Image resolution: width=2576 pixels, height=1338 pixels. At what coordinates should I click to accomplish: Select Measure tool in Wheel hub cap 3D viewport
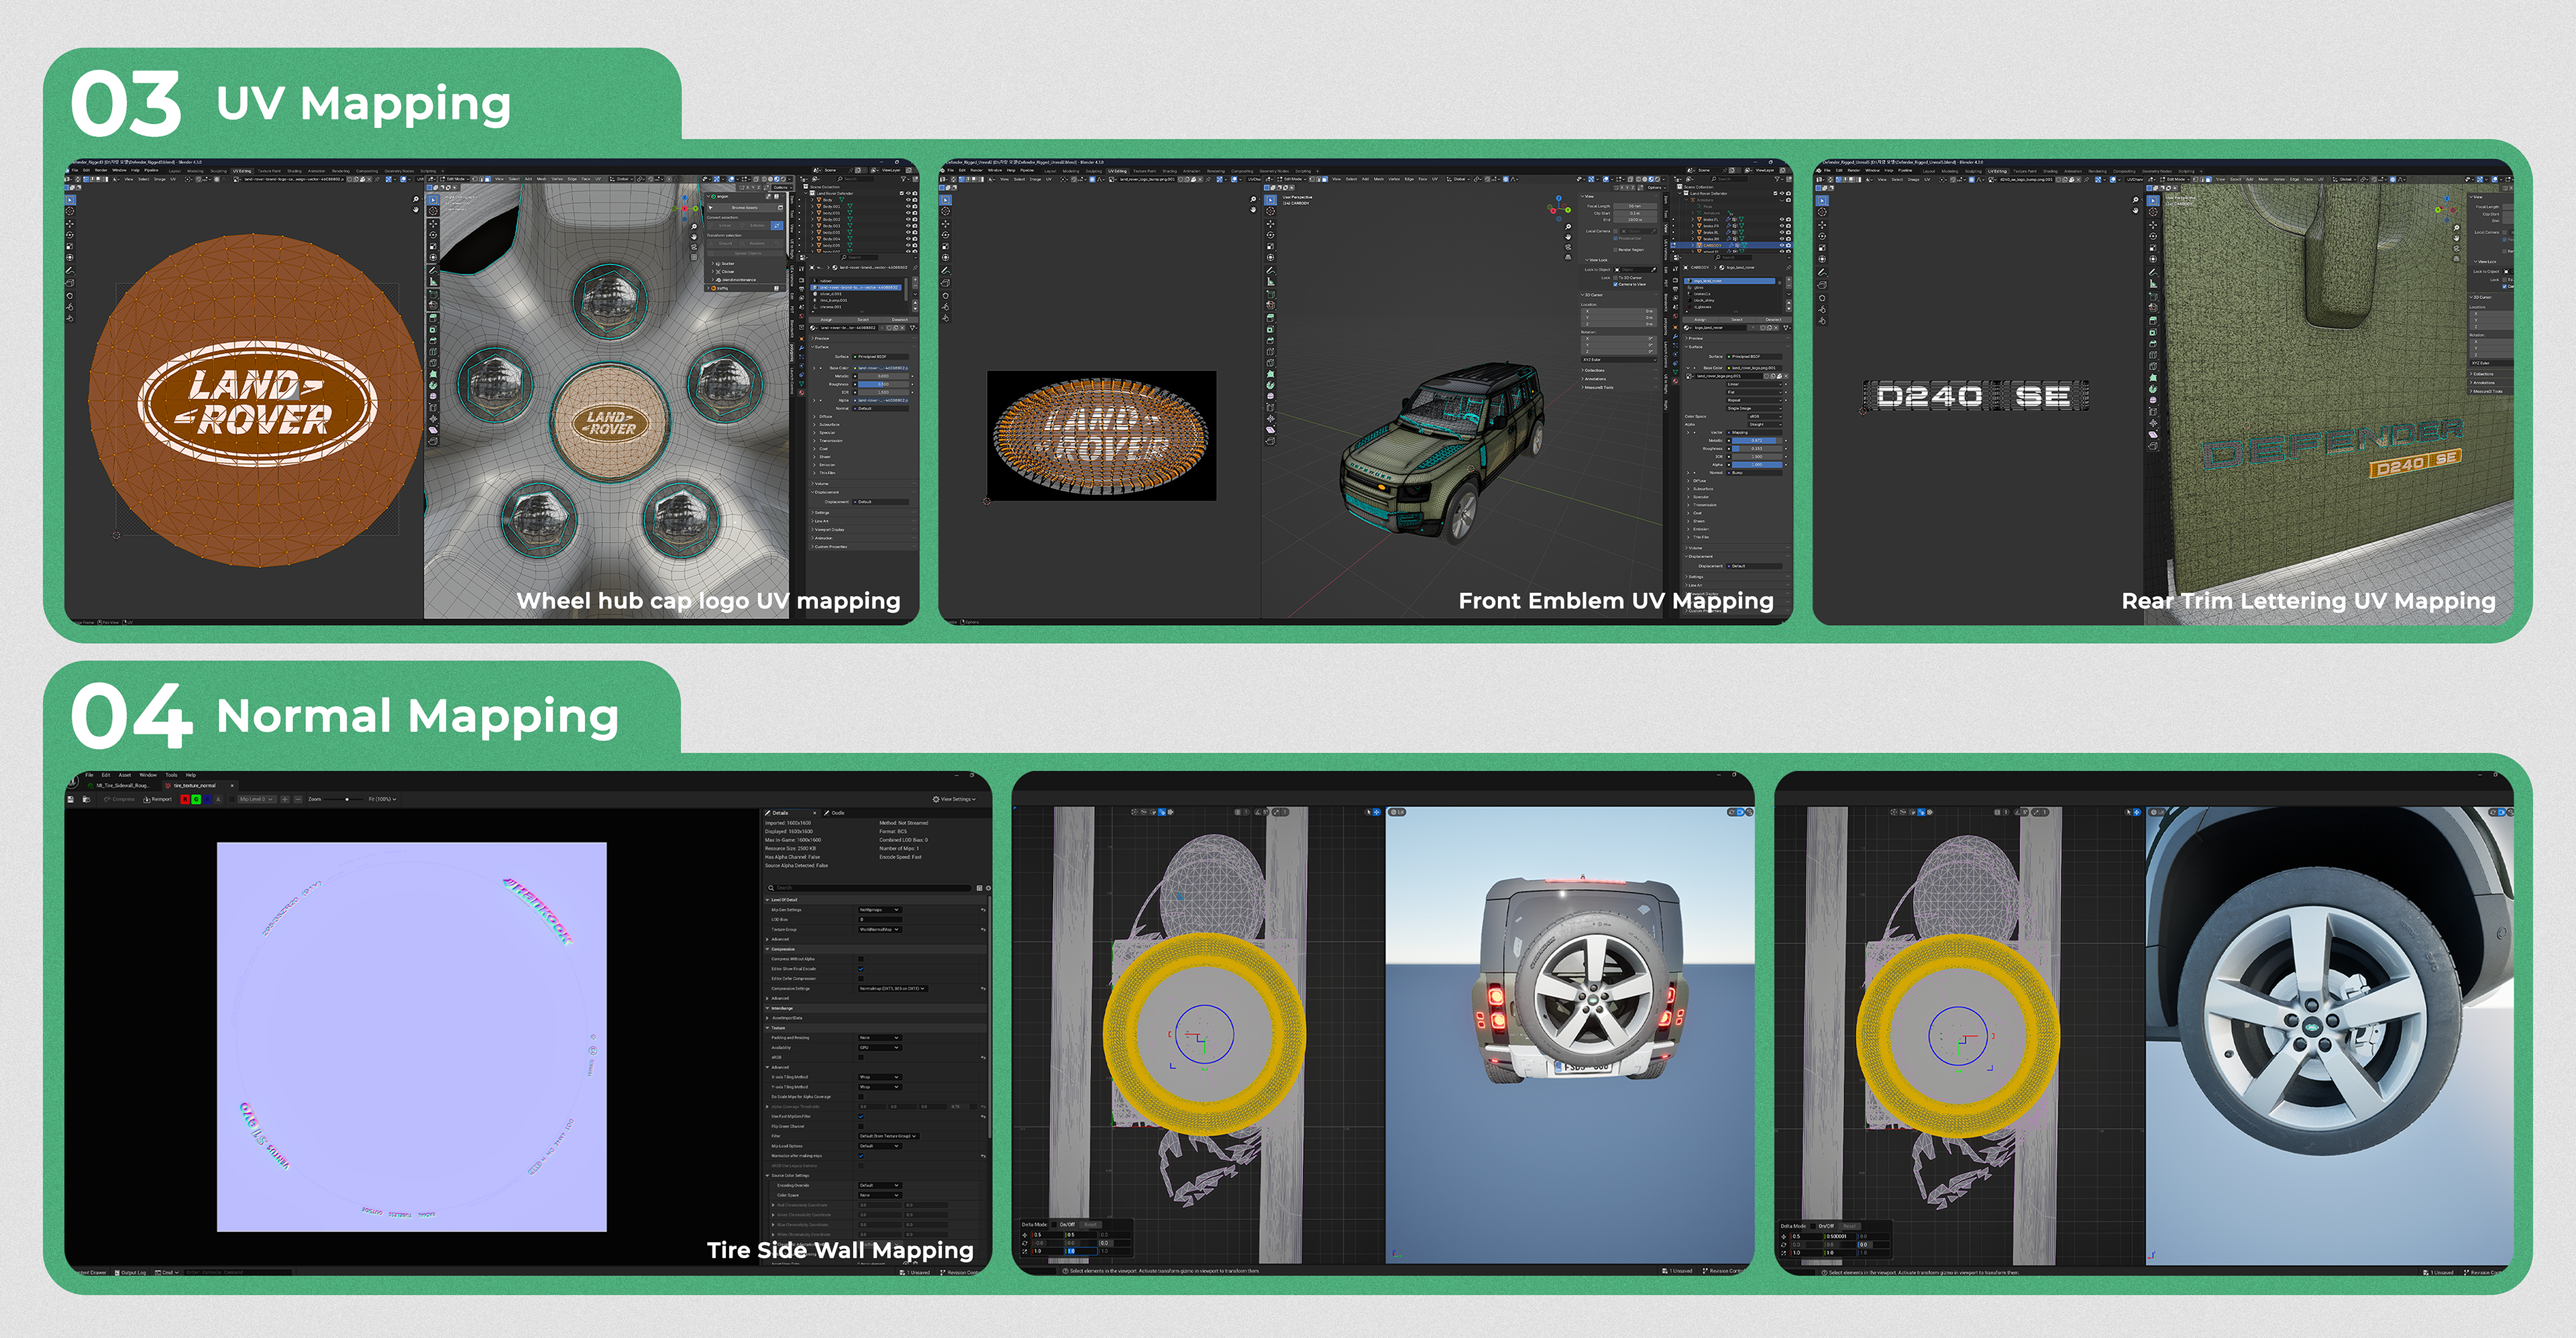(433, 281)
